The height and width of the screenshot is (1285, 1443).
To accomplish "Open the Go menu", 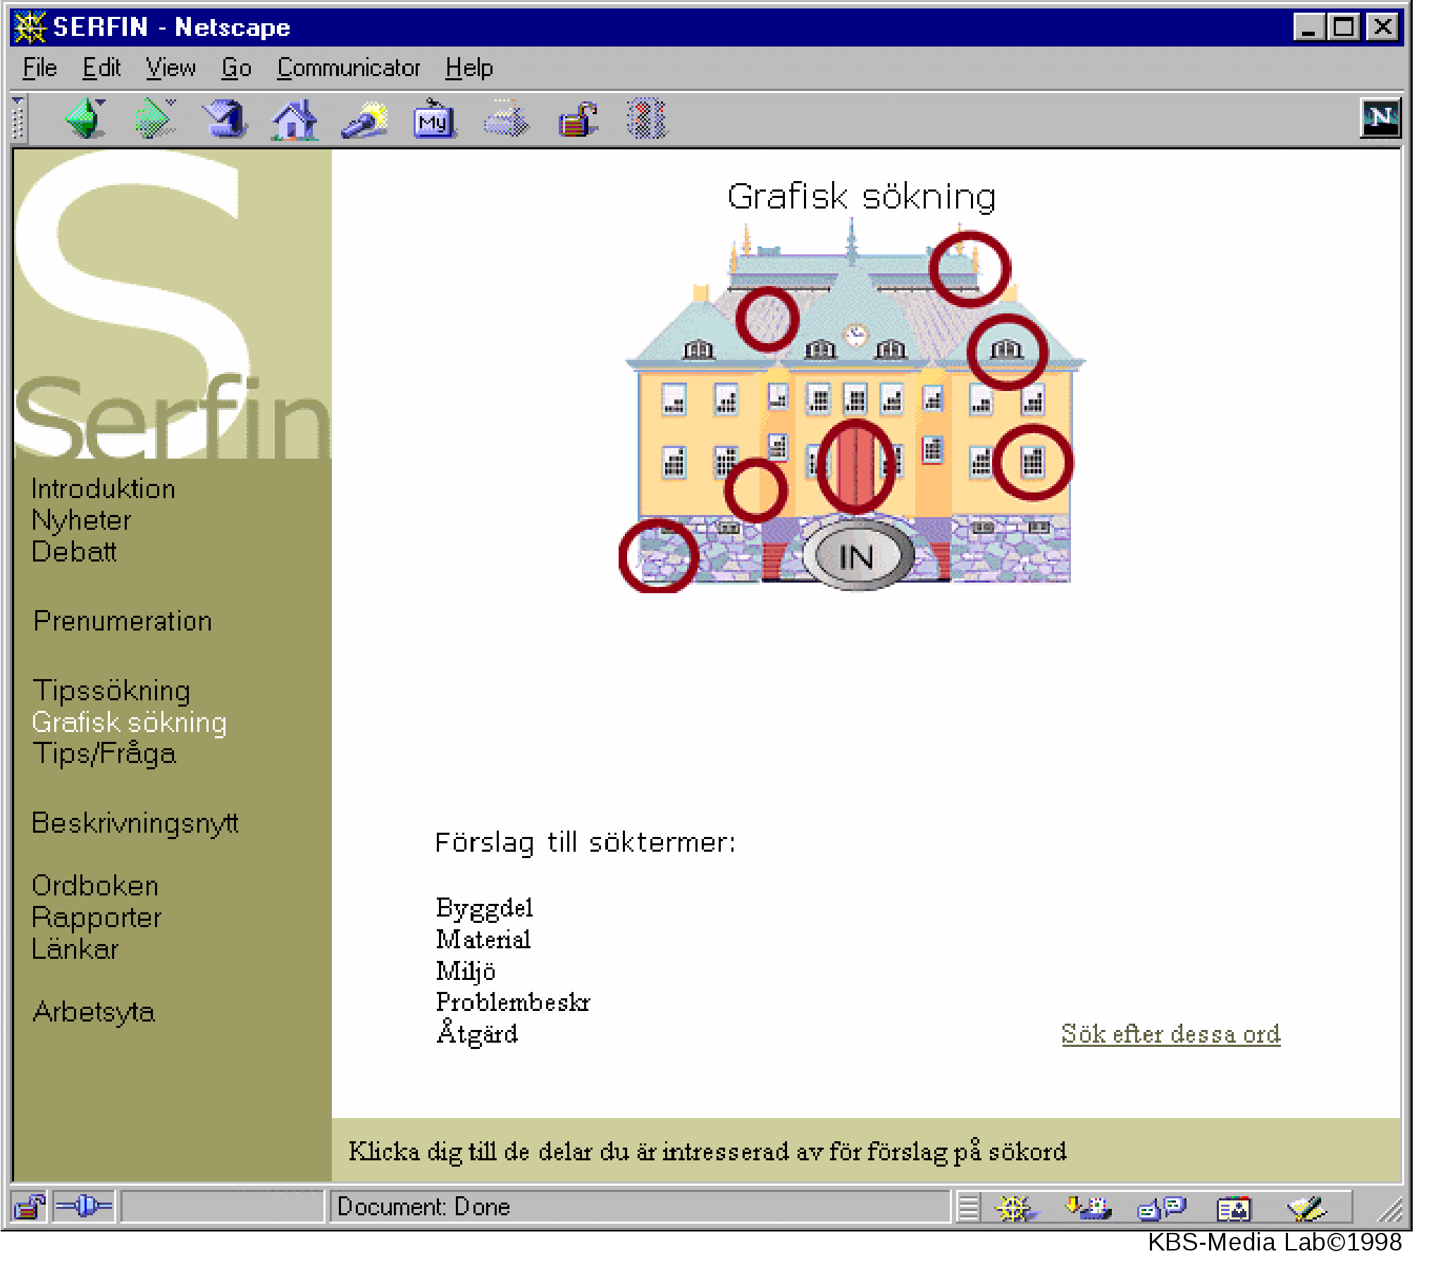I will (x=237, y=68).
